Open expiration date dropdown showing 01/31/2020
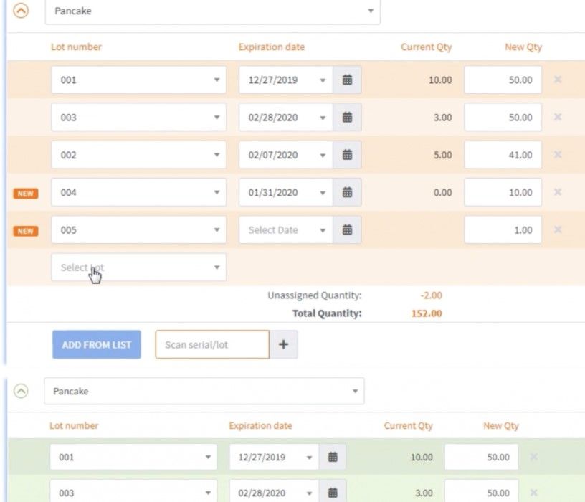The height and width of the screenshot is (502, 585). pos(286,192)
